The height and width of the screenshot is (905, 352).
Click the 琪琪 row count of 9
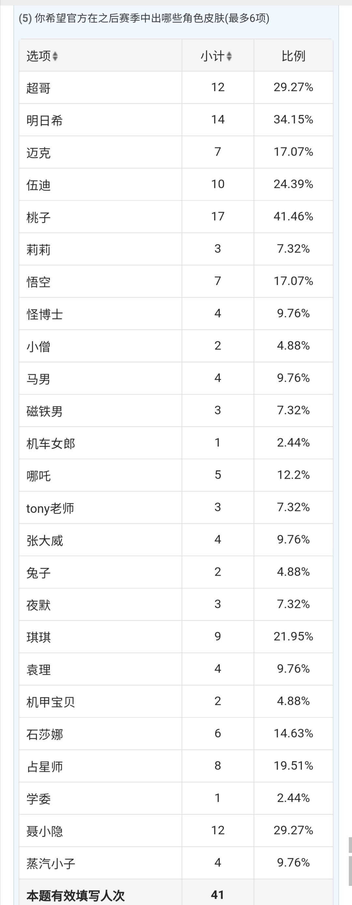(x=218, y=637)
